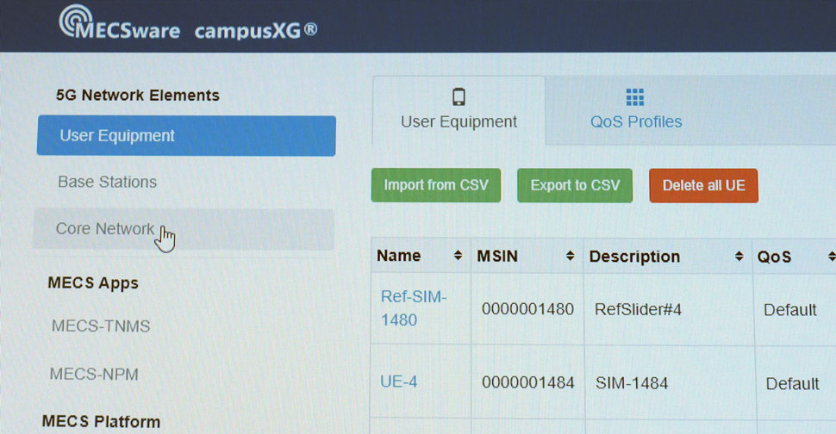Screen dimensions: 836x434
Task: Open the UE-4 entry link
Action: 399,381
